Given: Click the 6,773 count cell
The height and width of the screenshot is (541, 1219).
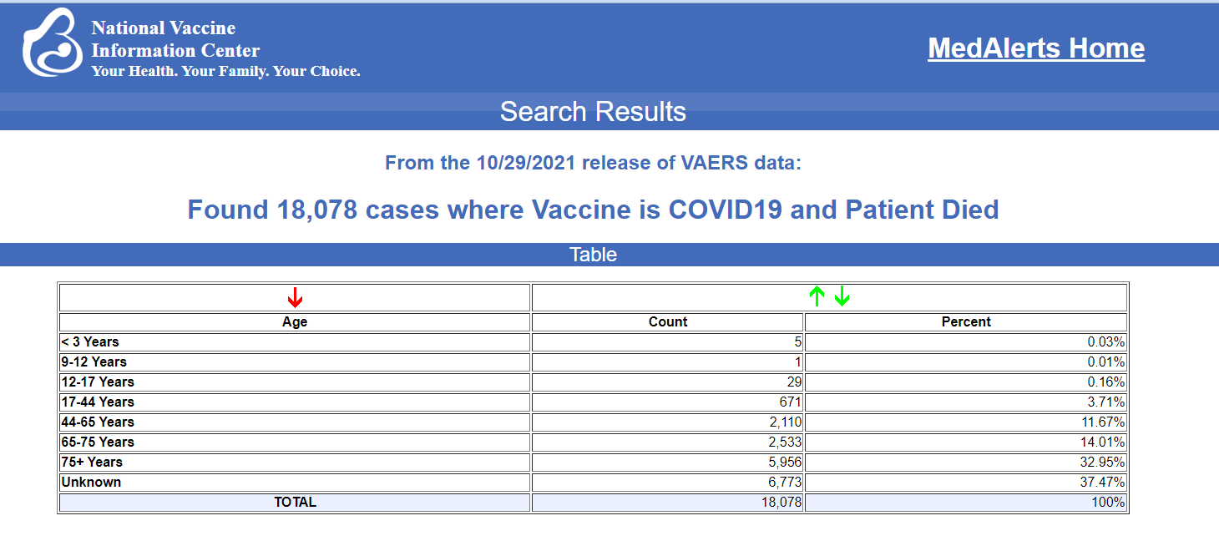Looking at the screenshot, I should (668, 482).
